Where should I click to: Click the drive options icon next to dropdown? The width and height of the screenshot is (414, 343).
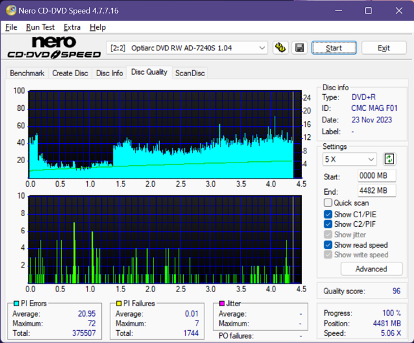coord(281,48)
